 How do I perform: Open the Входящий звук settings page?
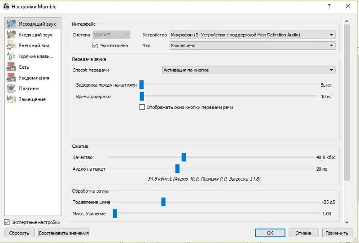[x=33, y=35]
